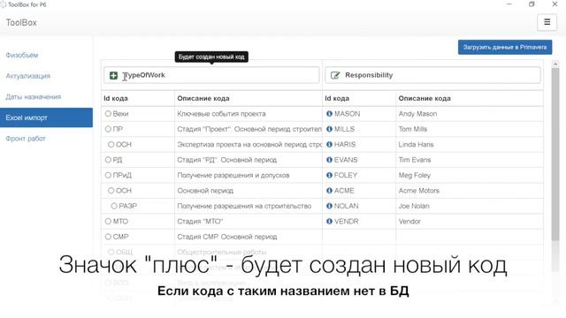Select the МТО radio button

tap(108, 222)
